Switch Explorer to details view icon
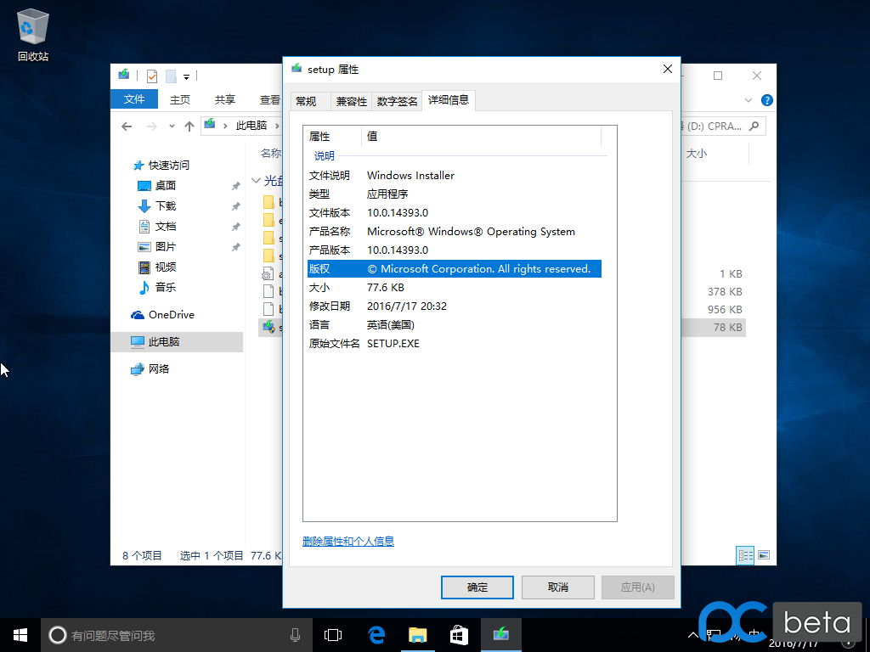The width and height of the screenshot is (870, 652). 745,555
